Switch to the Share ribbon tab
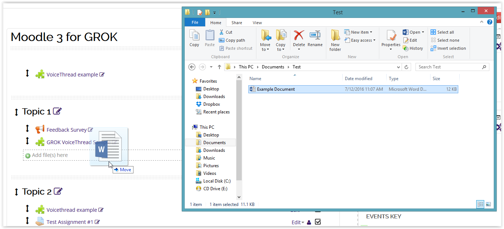 pos(237,23)
